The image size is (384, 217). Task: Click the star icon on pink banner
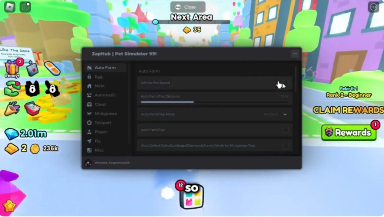click(x=10, y=206)
